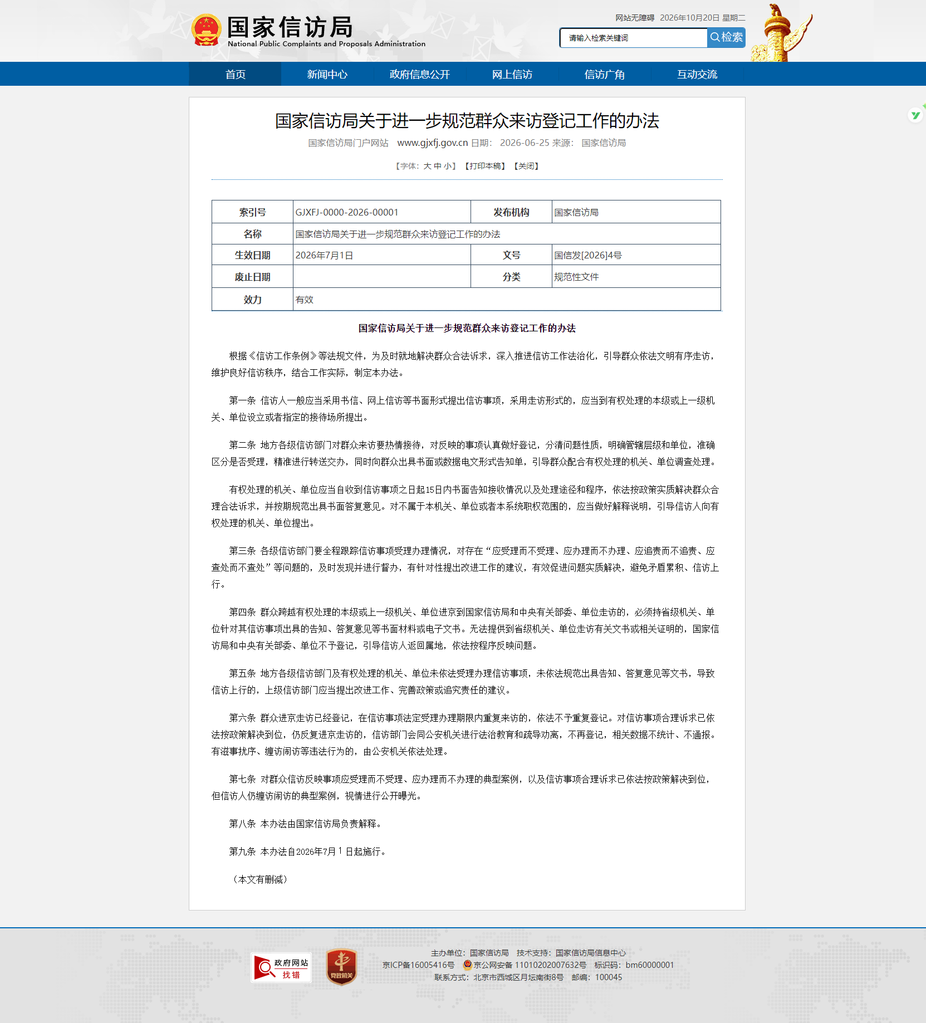Set font size to 小
The height and width of the screenshot is (1023, 926).
click(448, 166)
